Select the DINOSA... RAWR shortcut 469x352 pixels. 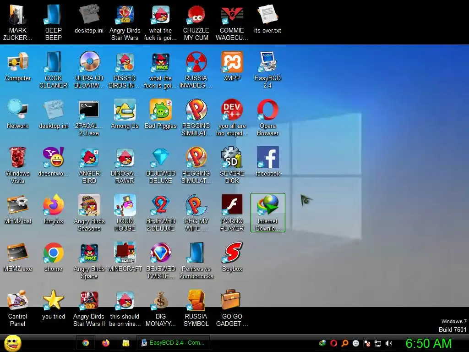click(x=125, y=165)
